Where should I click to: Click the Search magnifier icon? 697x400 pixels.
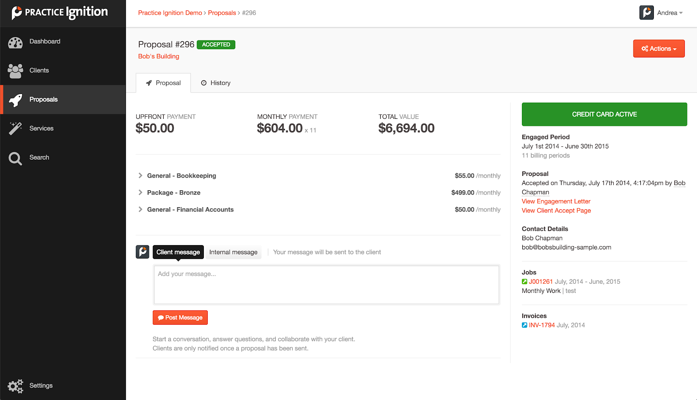(15, 158)
